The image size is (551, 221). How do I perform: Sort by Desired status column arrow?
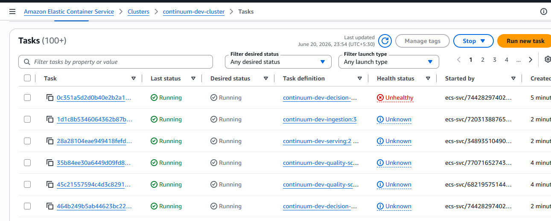click(266, 78)
